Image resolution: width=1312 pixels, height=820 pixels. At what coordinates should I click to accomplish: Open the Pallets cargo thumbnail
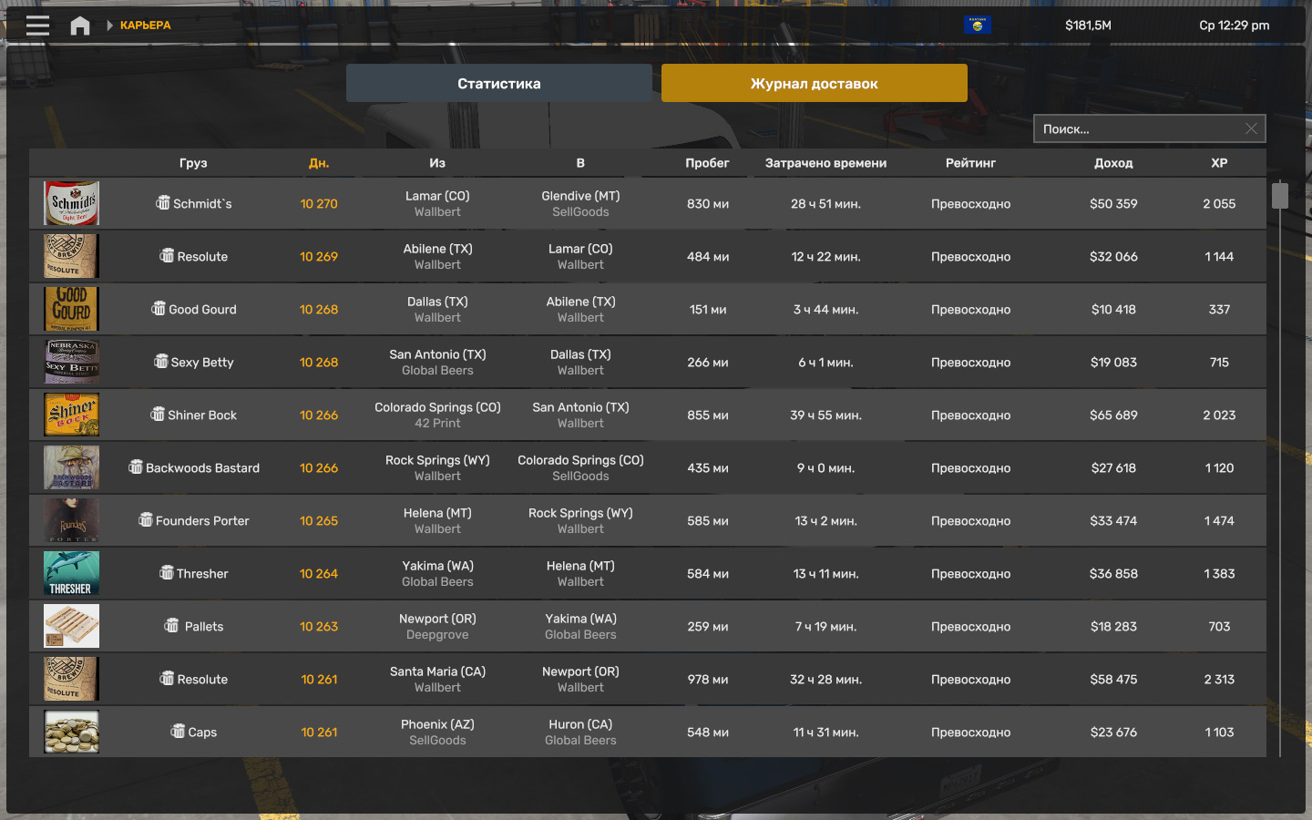(72, 626)
